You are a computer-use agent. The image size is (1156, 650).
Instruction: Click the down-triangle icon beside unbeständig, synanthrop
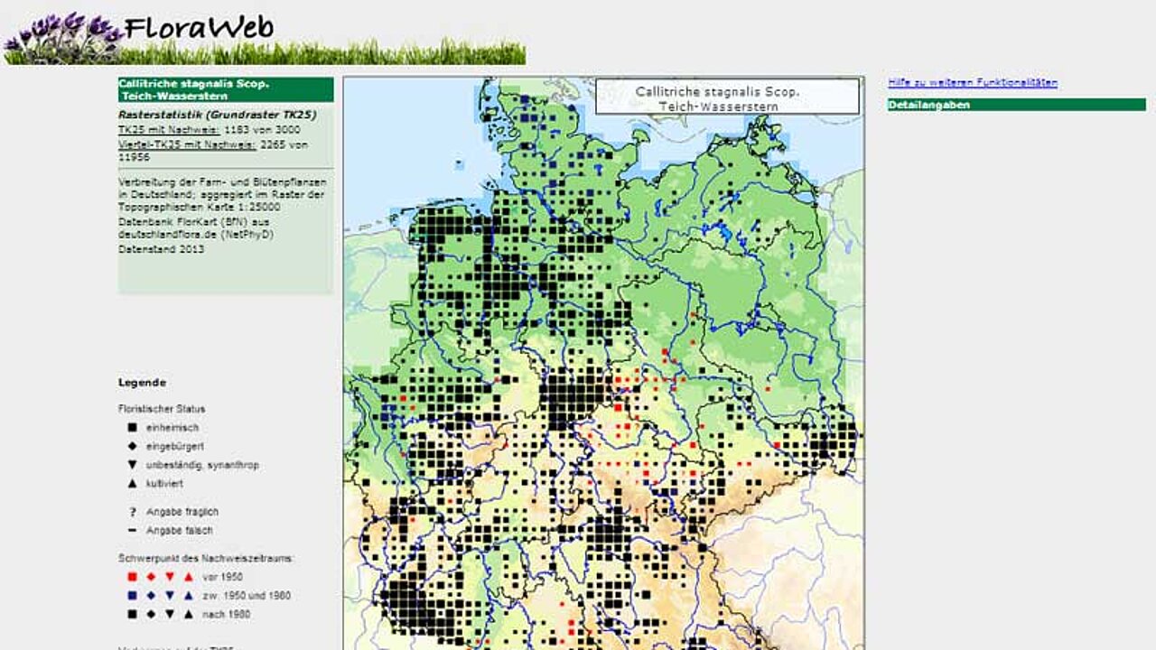click(132, 465)
